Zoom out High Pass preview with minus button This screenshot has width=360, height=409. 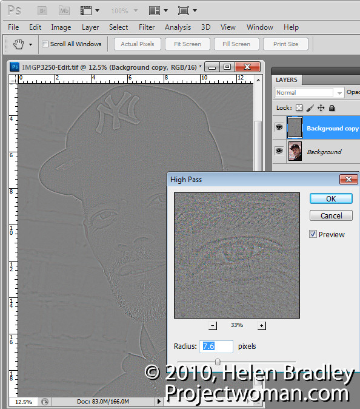click(x=213, y=325)
